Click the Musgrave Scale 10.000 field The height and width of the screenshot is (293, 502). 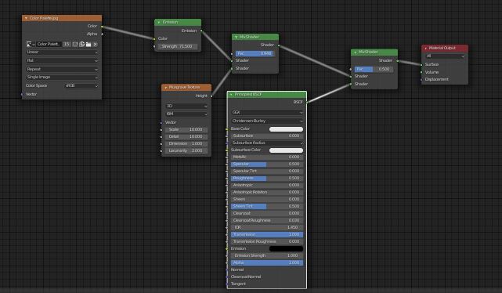[186, 130]
